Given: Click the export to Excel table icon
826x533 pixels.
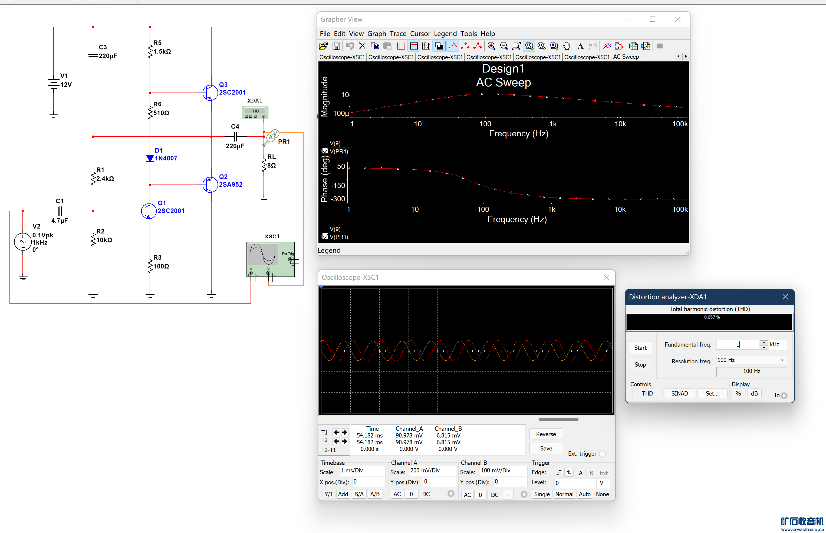Looking at the screenshot, I should pyautogui.click(x=633, y=46).
